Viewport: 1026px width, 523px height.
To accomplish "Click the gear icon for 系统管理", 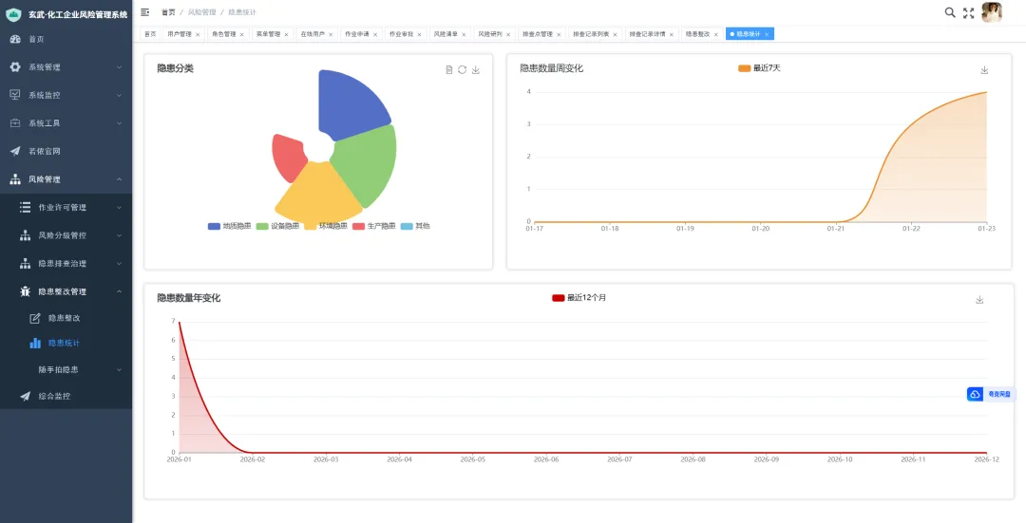I will click(x=15, y=67).
